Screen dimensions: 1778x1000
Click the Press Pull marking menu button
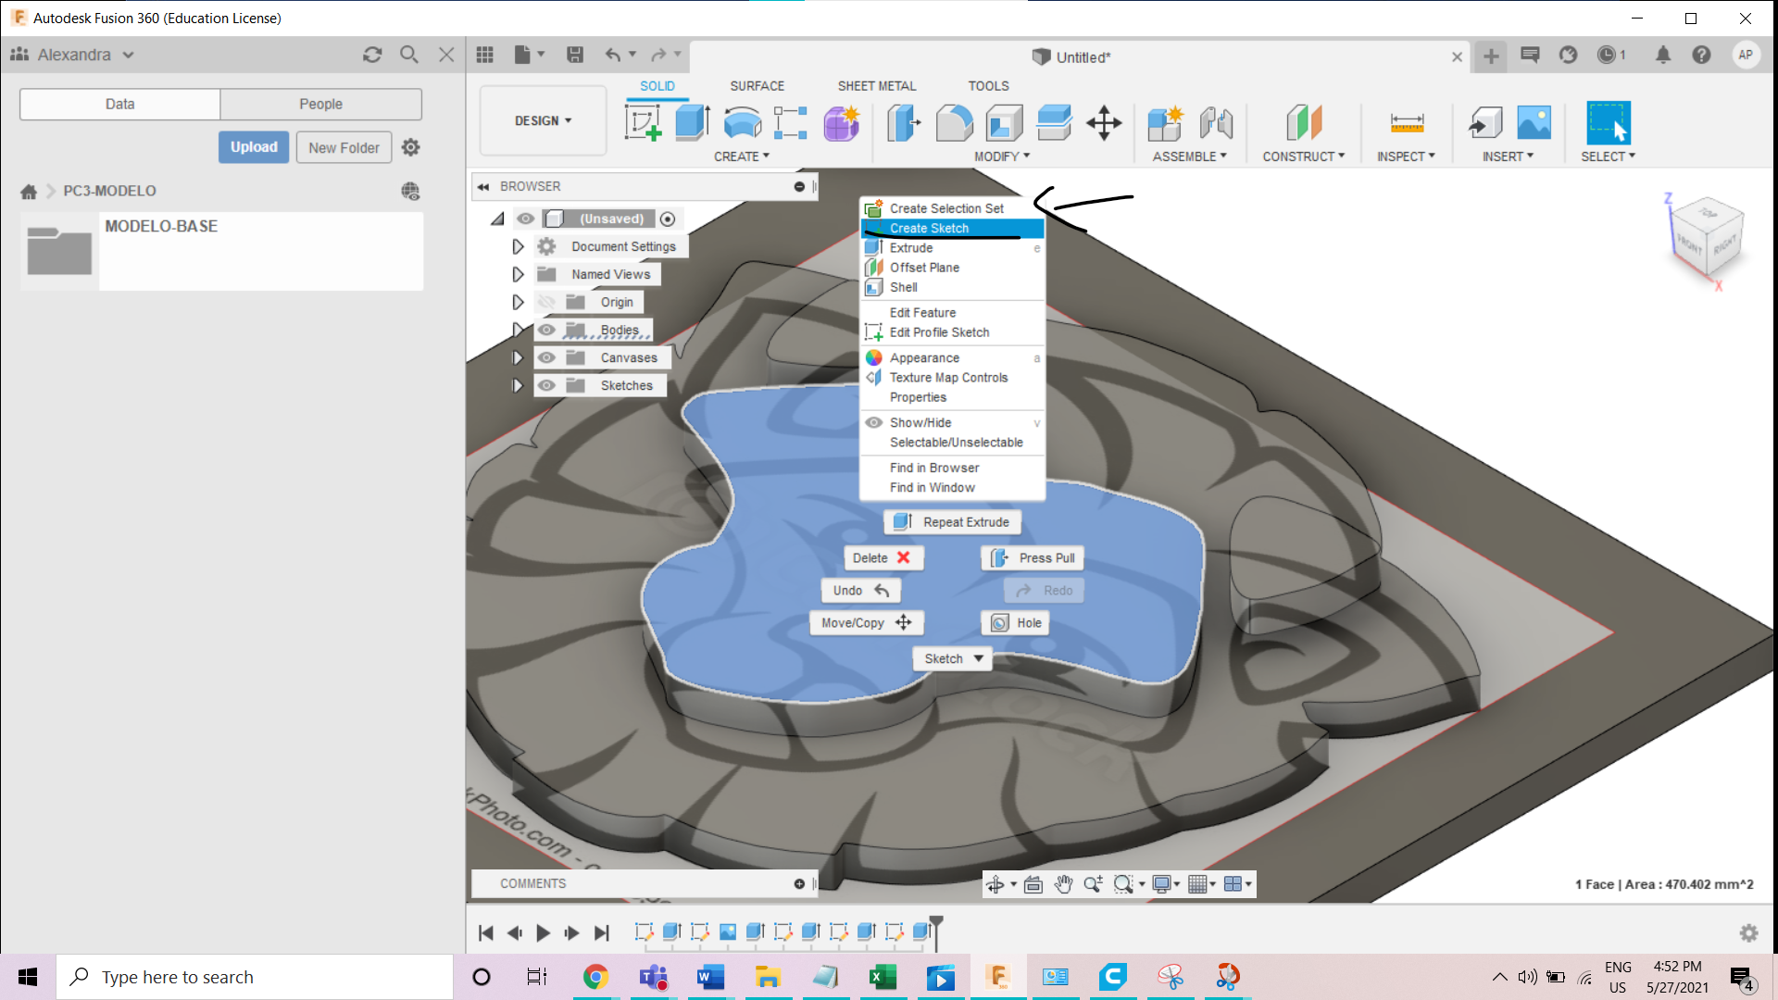[1033, 557]
